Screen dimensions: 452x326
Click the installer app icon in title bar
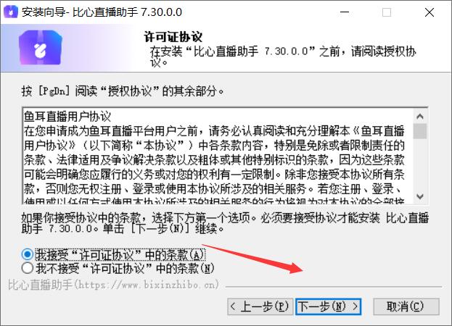tap(11, 12)
